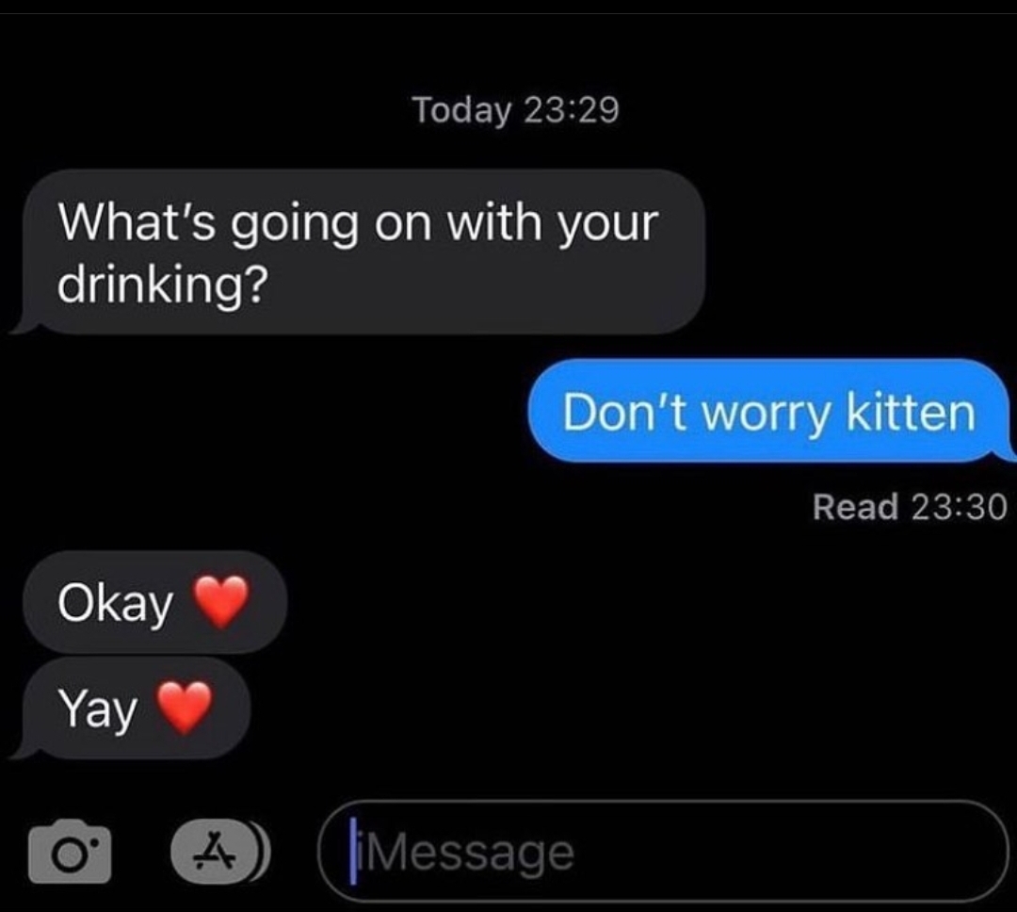Screen dimensions: 1017x912
Task: Tap the "Today 23:29" timestamp
Action: click(x=516, y=109)
